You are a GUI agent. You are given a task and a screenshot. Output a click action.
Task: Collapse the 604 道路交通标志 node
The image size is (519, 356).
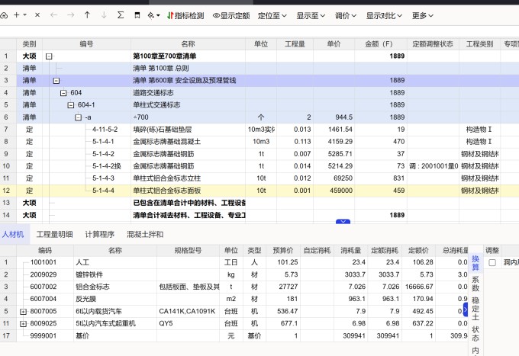pyautogui.click(x=63, y=93)
